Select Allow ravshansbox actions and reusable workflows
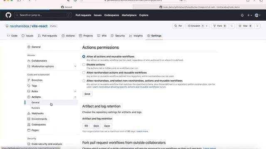 coord(84,73)
